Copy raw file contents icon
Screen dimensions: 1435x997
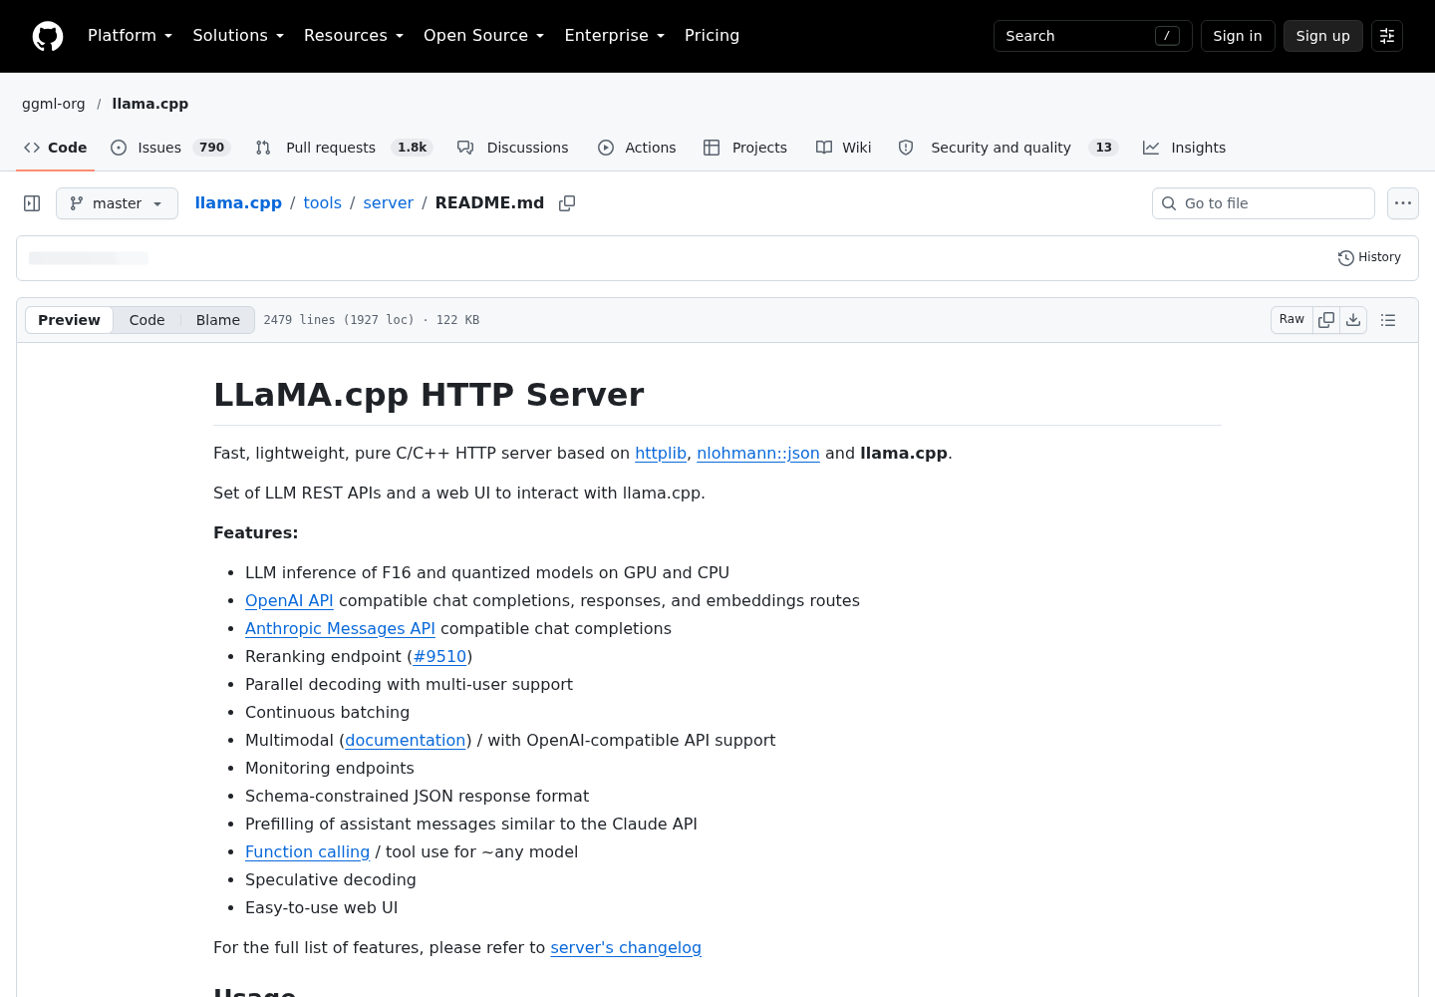coord(1326,320)
